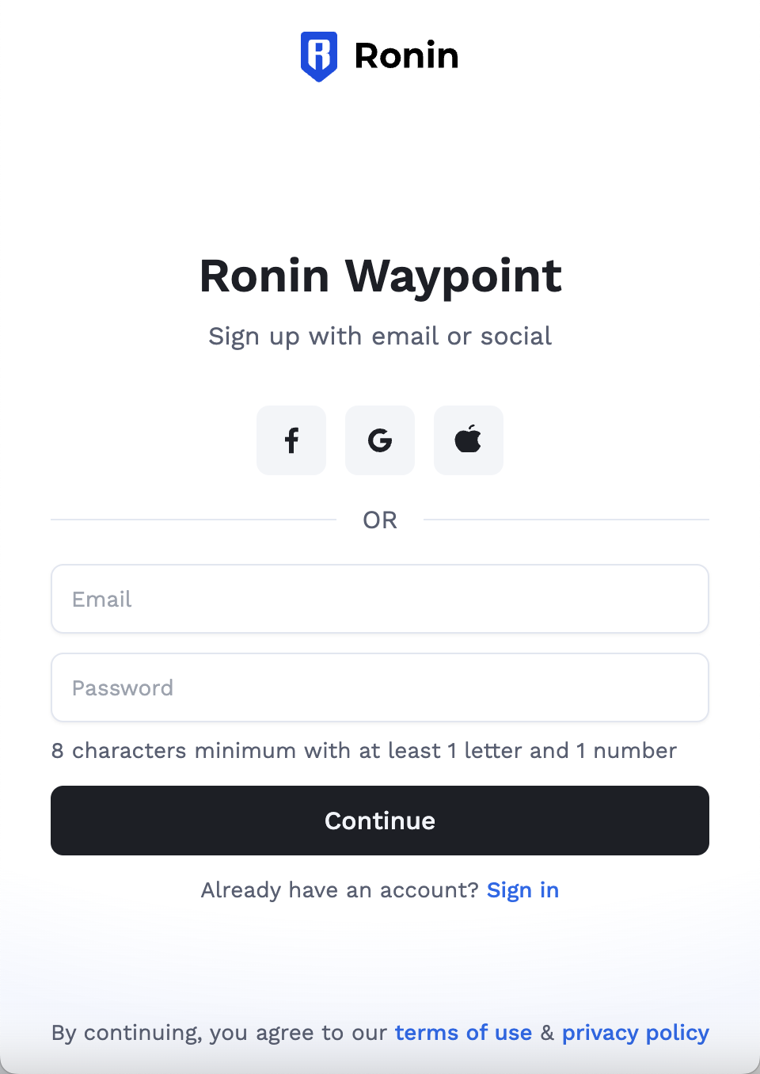Click the 'Sign up with email or social' subtitle
Image resolution: width=760 pixels, height=1074 pixels.
tap(380, 337)
